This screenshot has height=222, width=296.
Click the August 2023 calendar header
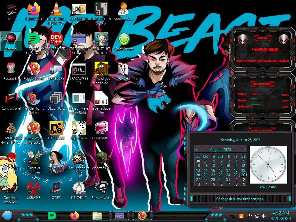point(220,149)
